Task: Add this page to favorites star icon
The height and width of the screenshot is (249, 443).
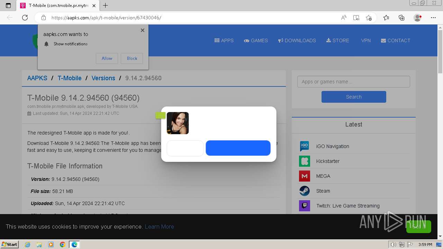Action: point(369,18)
